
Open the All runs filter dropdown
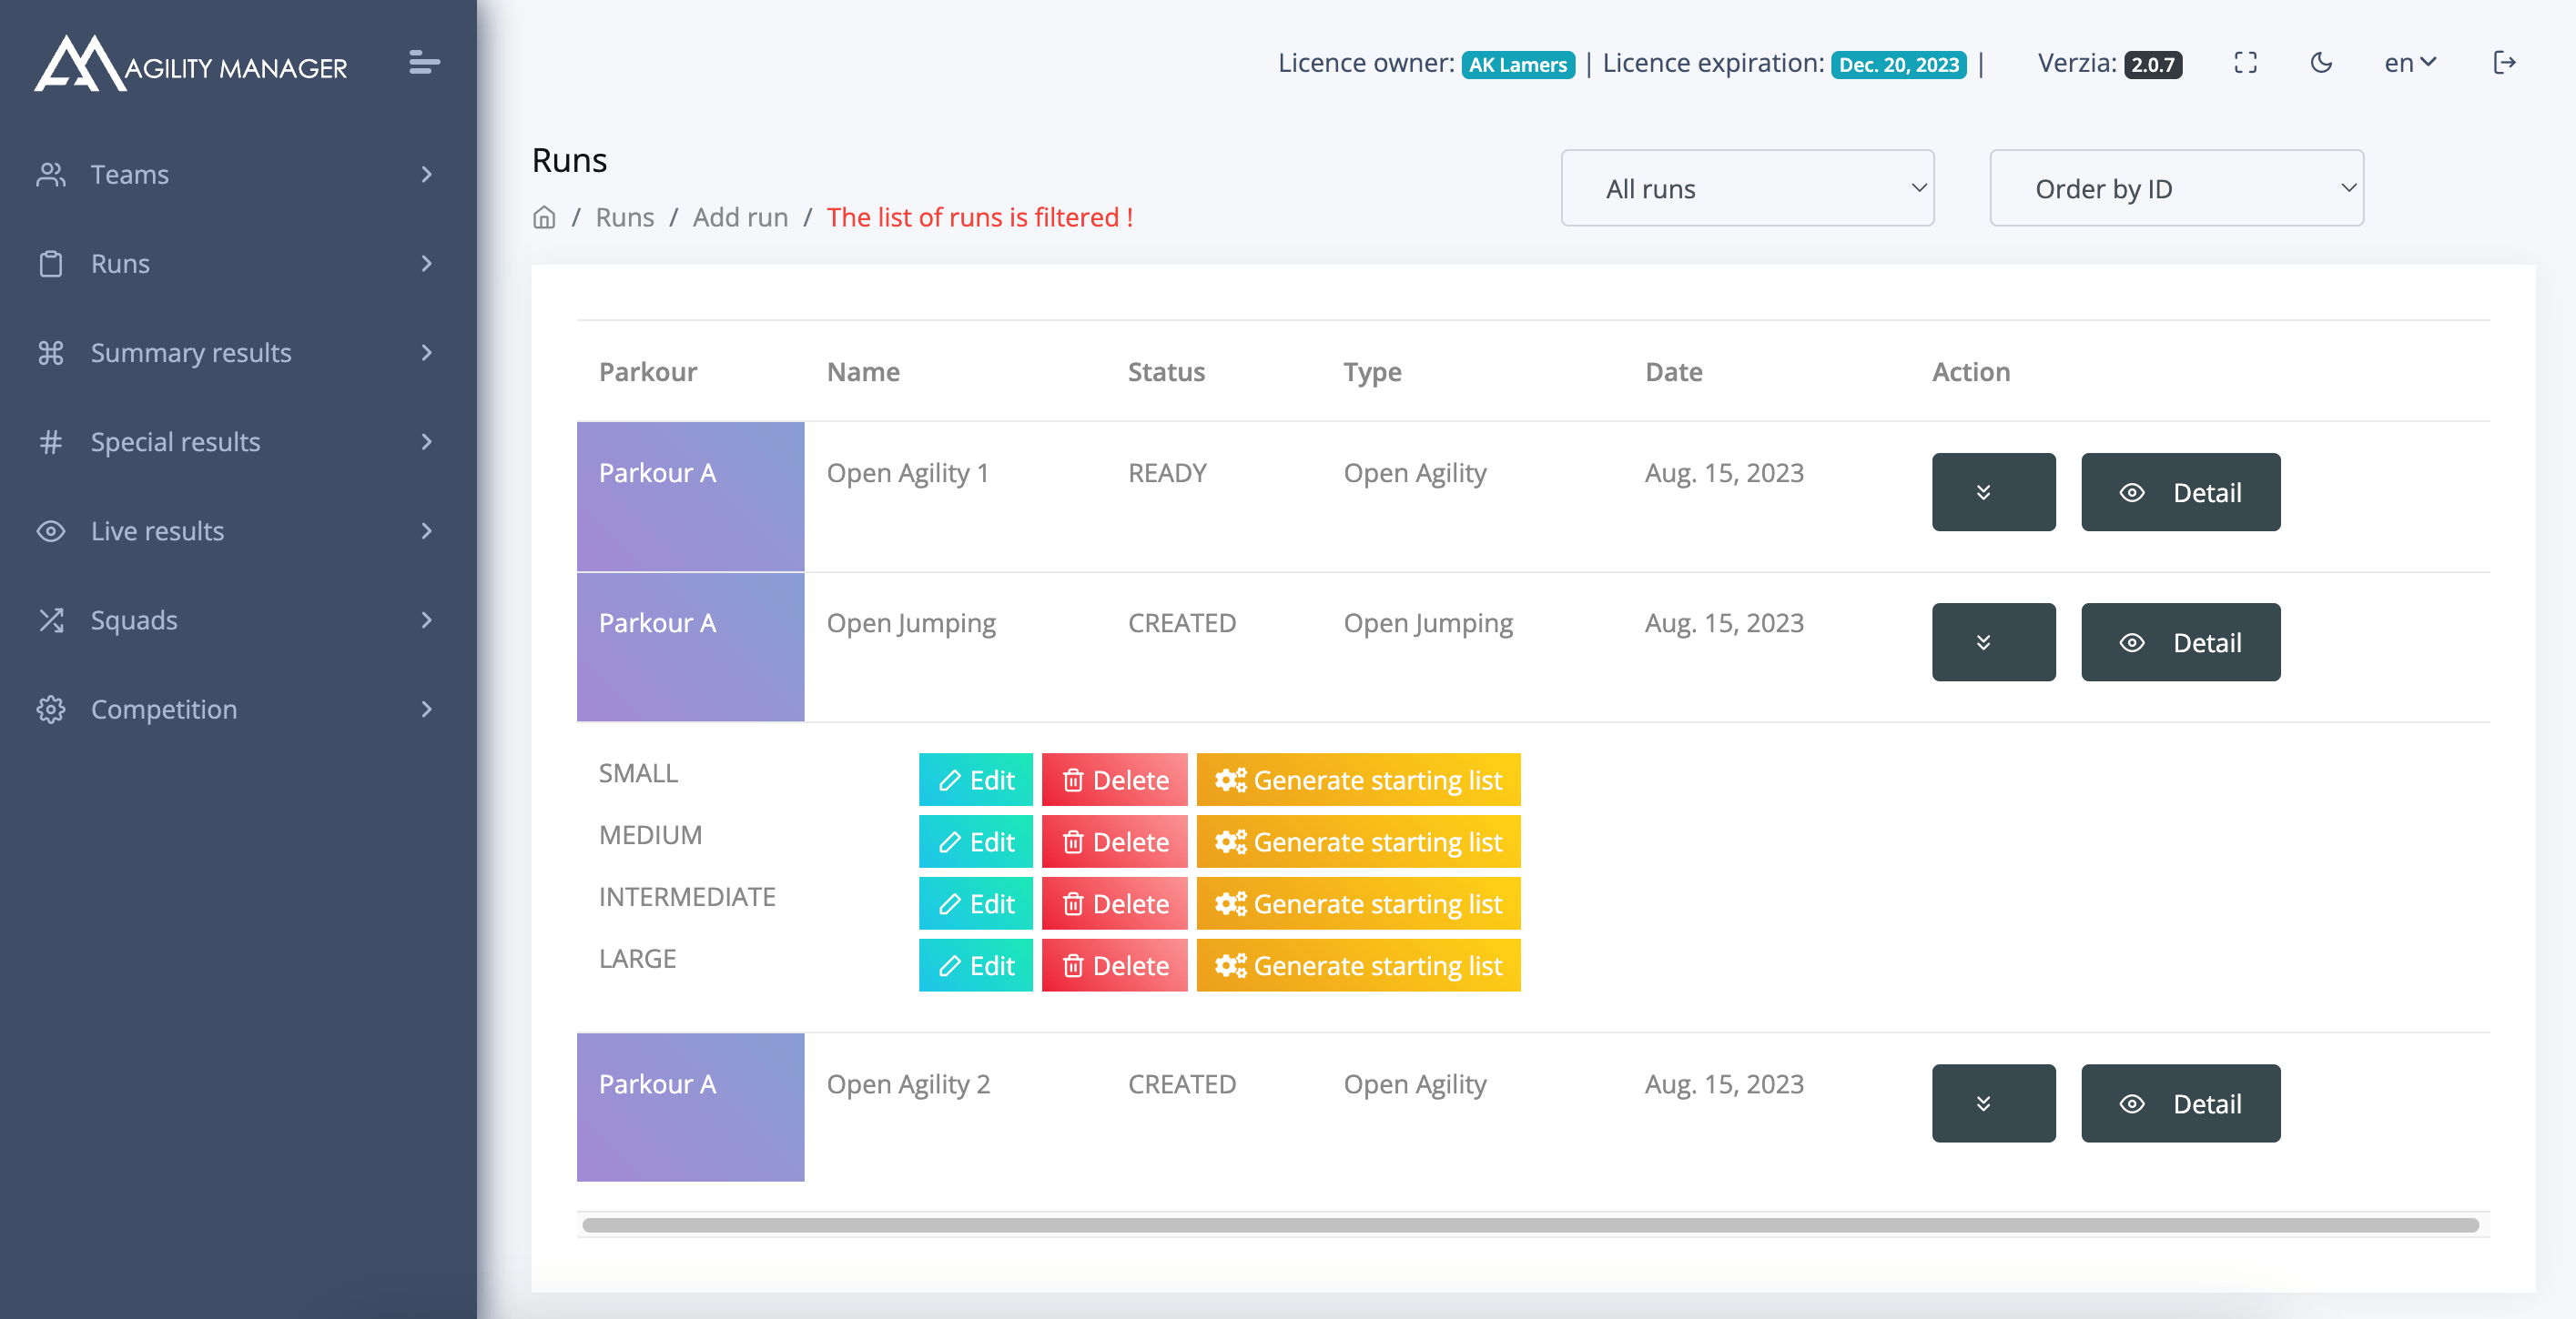point(1746,188)
